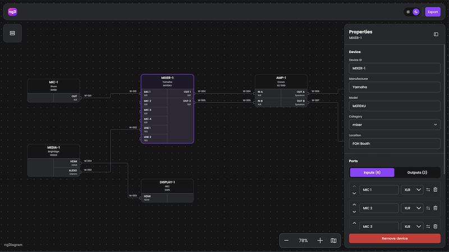
Task: Click the Export button
Action: click(433, 12)
